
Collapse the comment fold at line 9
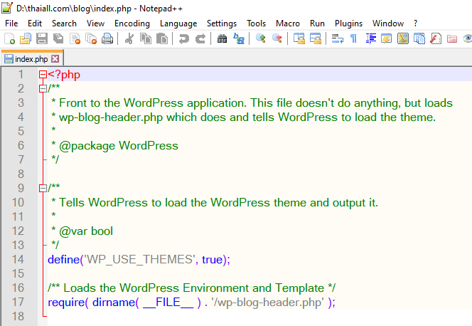click(43, 188)
